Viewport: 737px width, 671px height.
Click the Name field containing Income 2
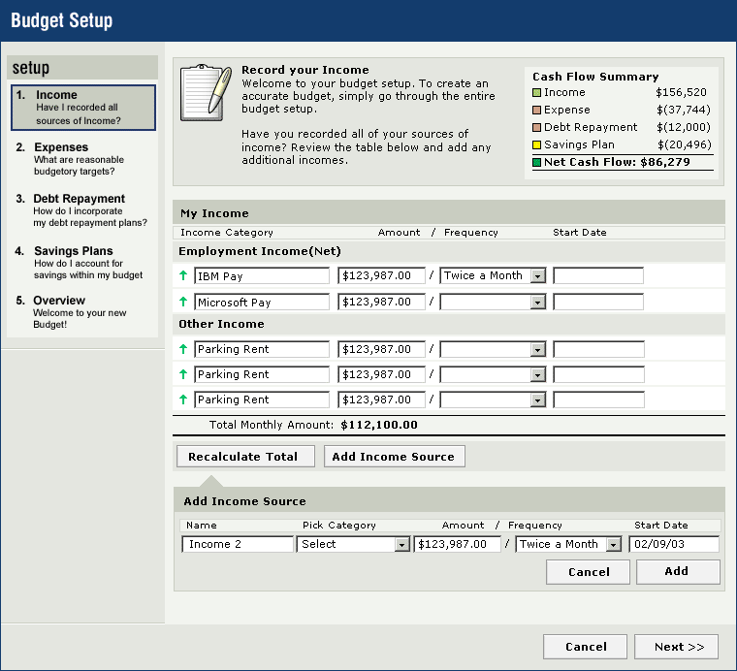click(x=237, y=545)
